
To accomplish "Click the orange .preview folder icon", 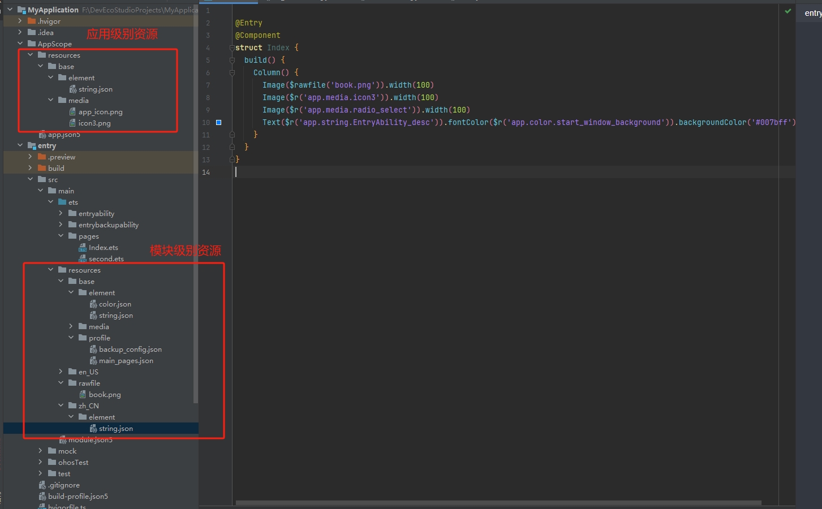I will (42, 157).
